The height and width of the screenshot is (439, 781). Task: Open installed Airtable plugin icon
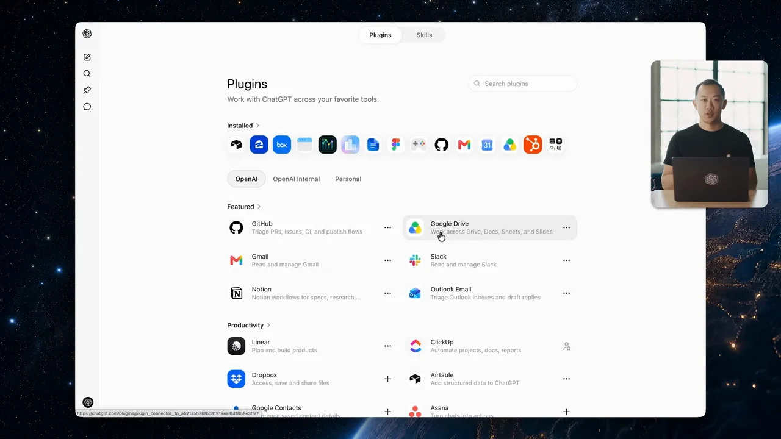click(x=236, y=145)
